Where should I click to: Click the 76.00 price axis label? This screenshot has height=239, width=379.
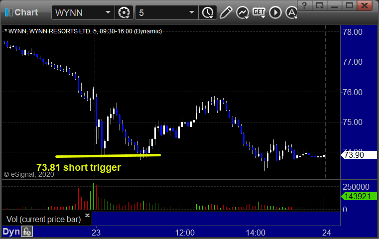(353, 92)
